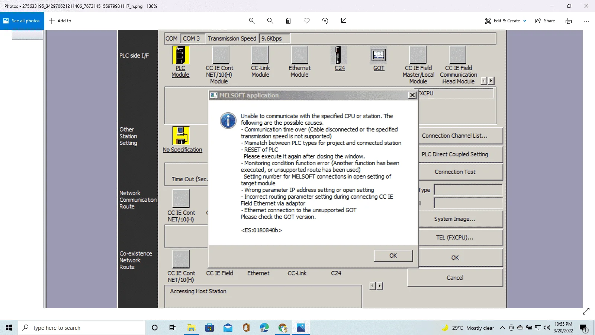Show hidden system tray icons
The height and width of the screenshot is (335, 595).
(x=502, y=328)
